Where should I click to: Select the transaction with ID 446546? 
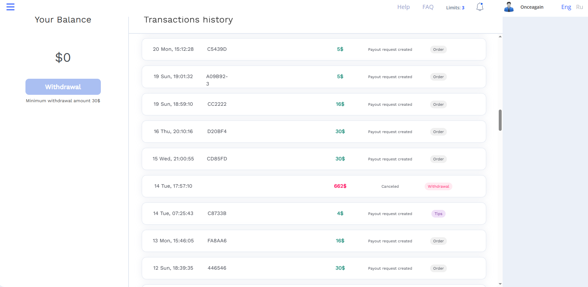[314, 268]
